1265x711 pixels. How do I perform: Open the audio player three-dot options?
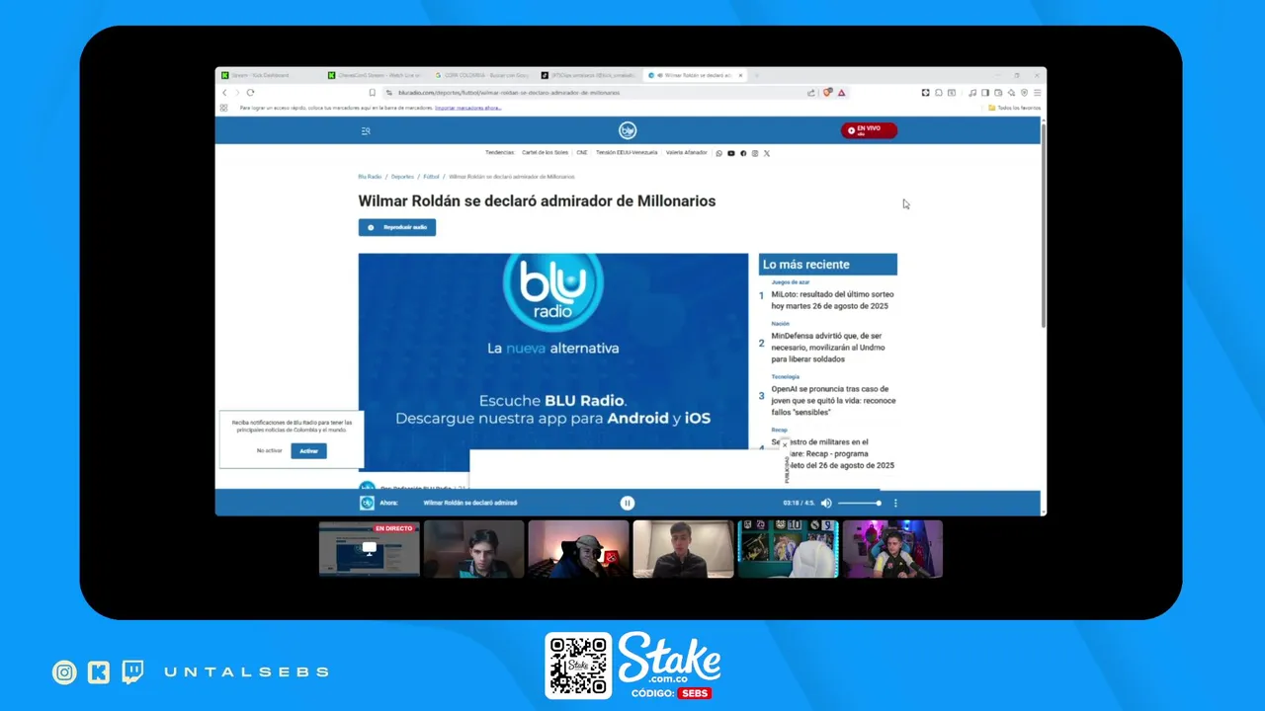pos(895,503)
